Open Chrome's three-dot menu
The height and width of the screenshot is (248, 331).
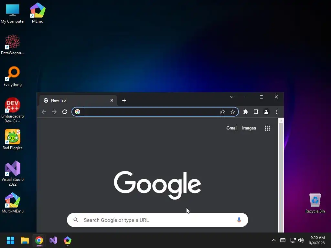(277, 112)
